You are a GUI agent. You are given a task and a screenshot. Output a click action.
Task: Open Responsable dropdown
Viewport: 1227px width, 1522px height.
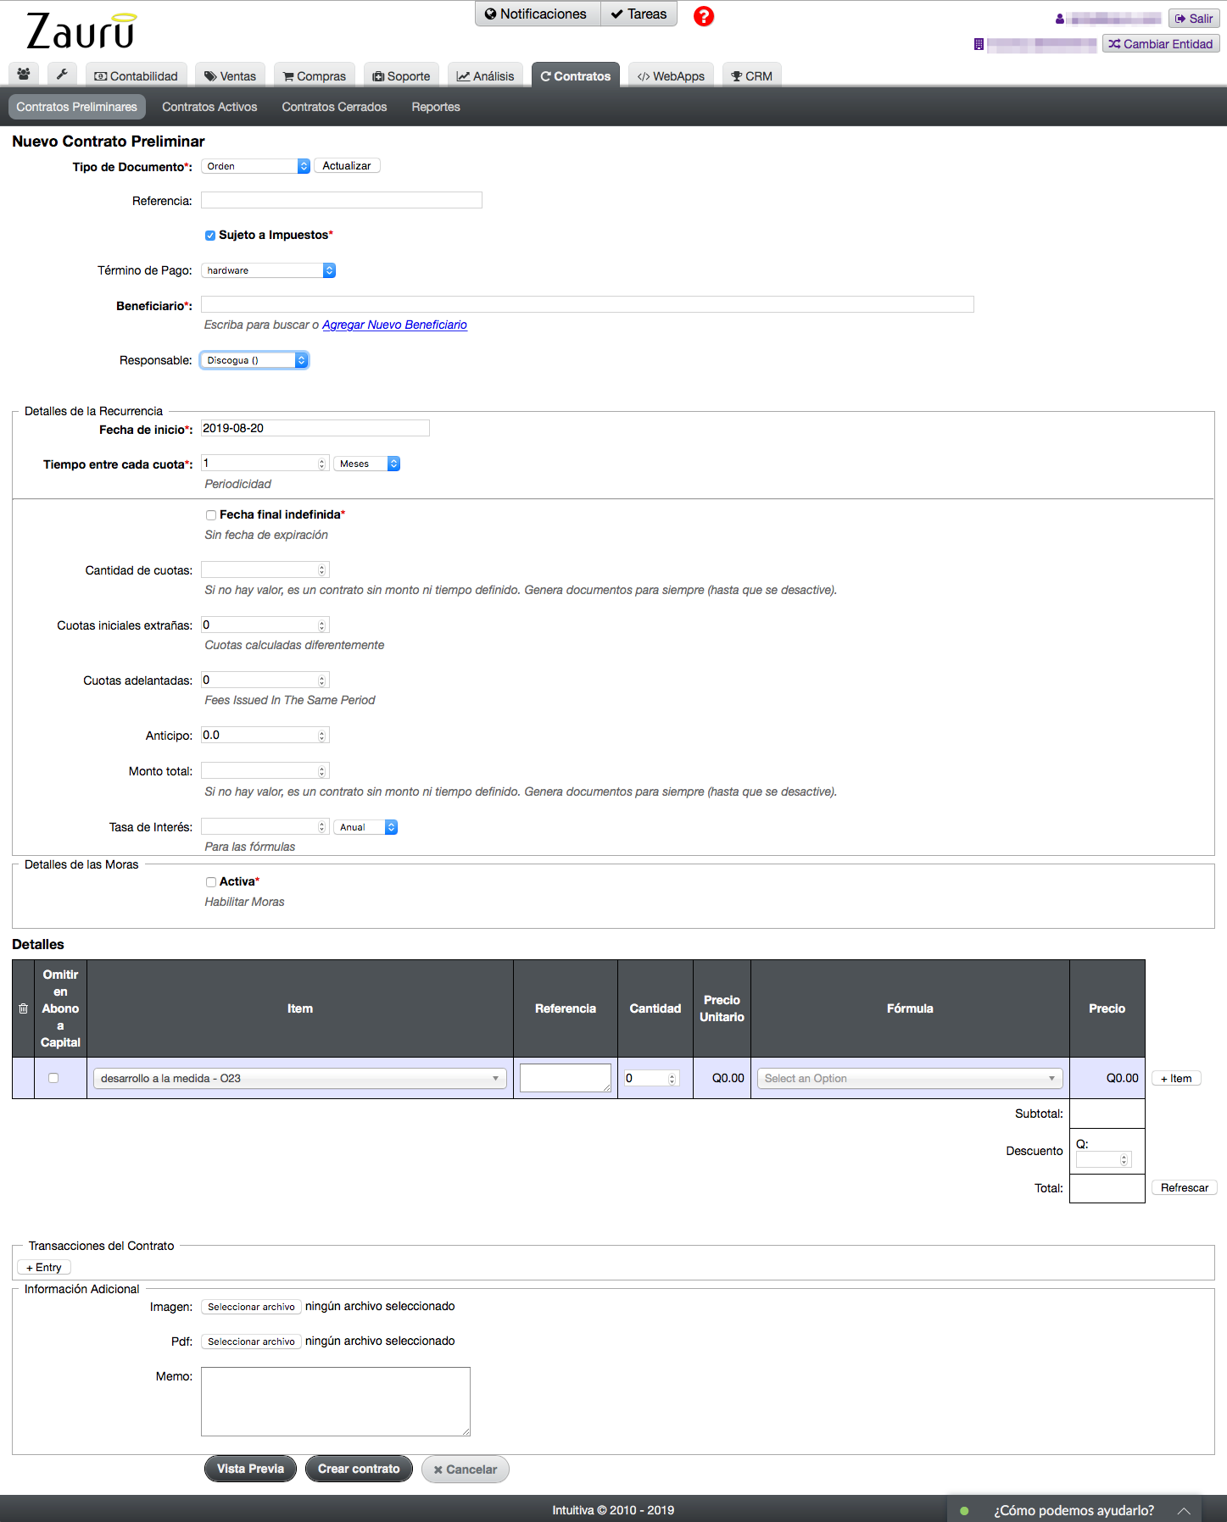tap(254, 360)
